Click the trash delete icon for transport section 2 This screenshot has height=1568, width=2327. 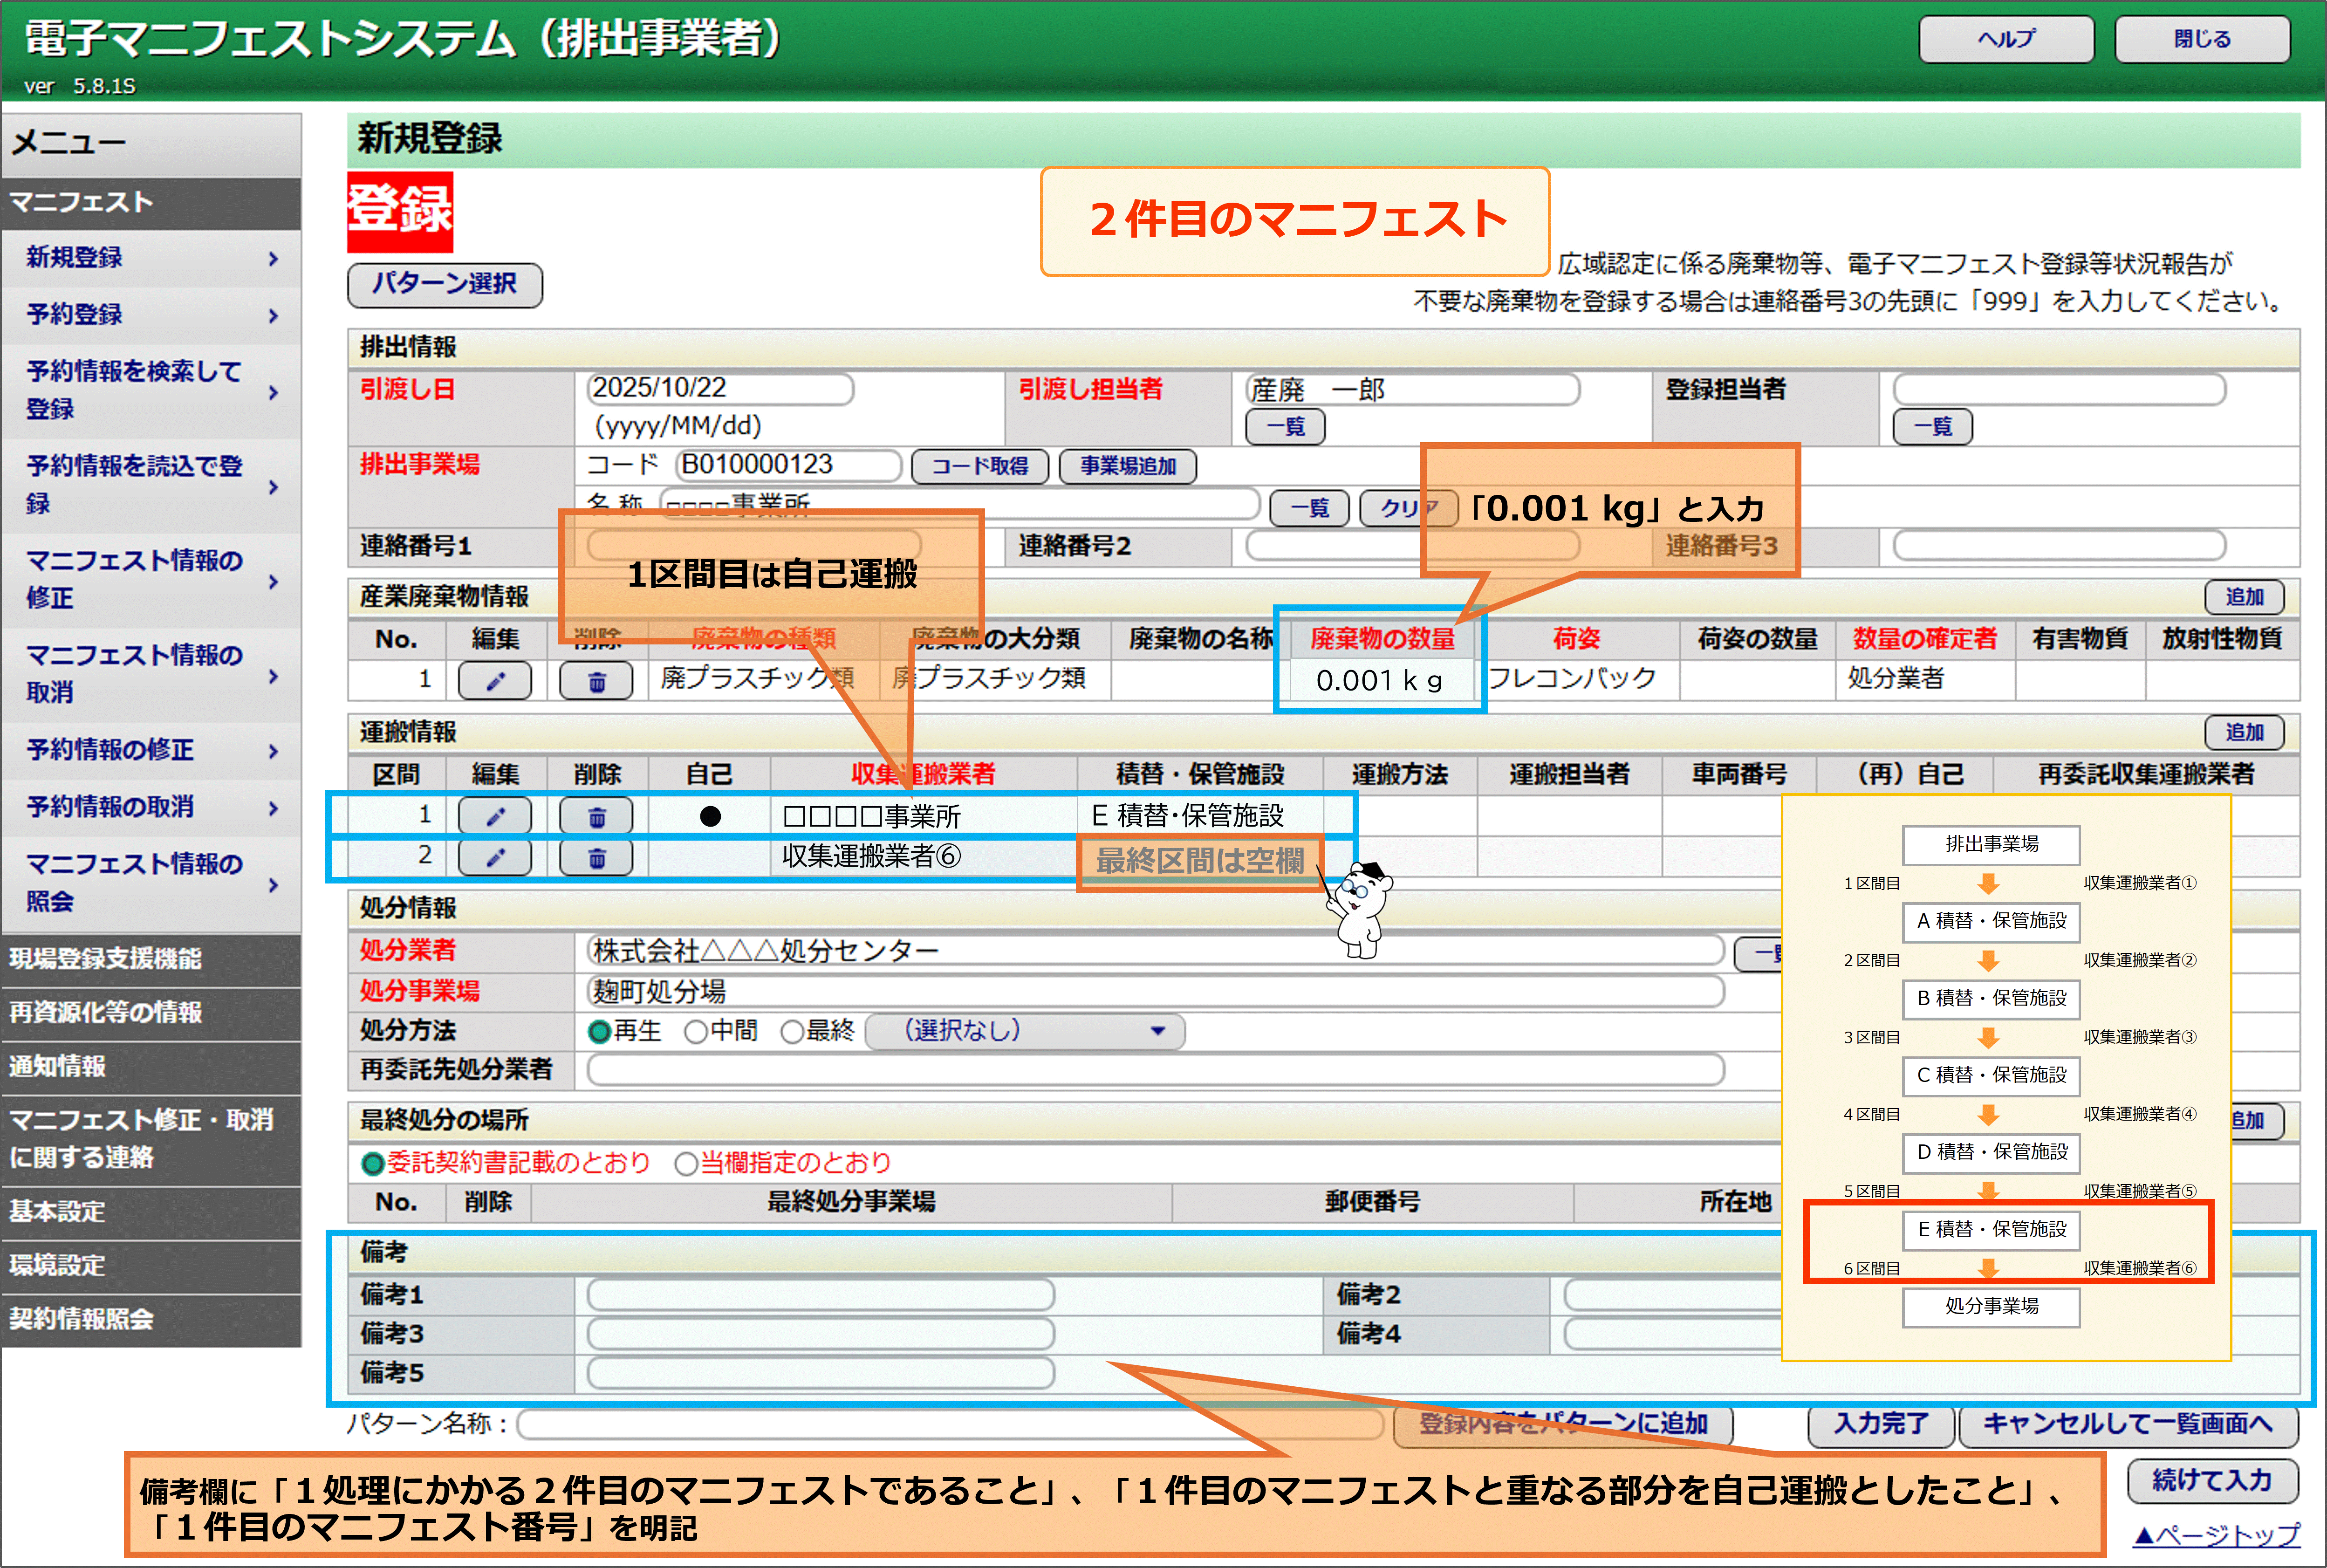coord(596,857)
